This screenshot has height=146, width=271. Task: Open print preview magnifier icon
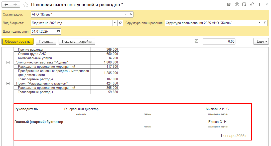tap(244, 5)
